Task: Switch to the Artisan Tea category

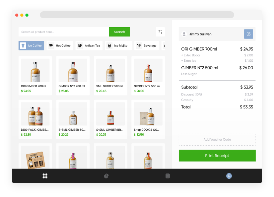Action: pos(89,46)
